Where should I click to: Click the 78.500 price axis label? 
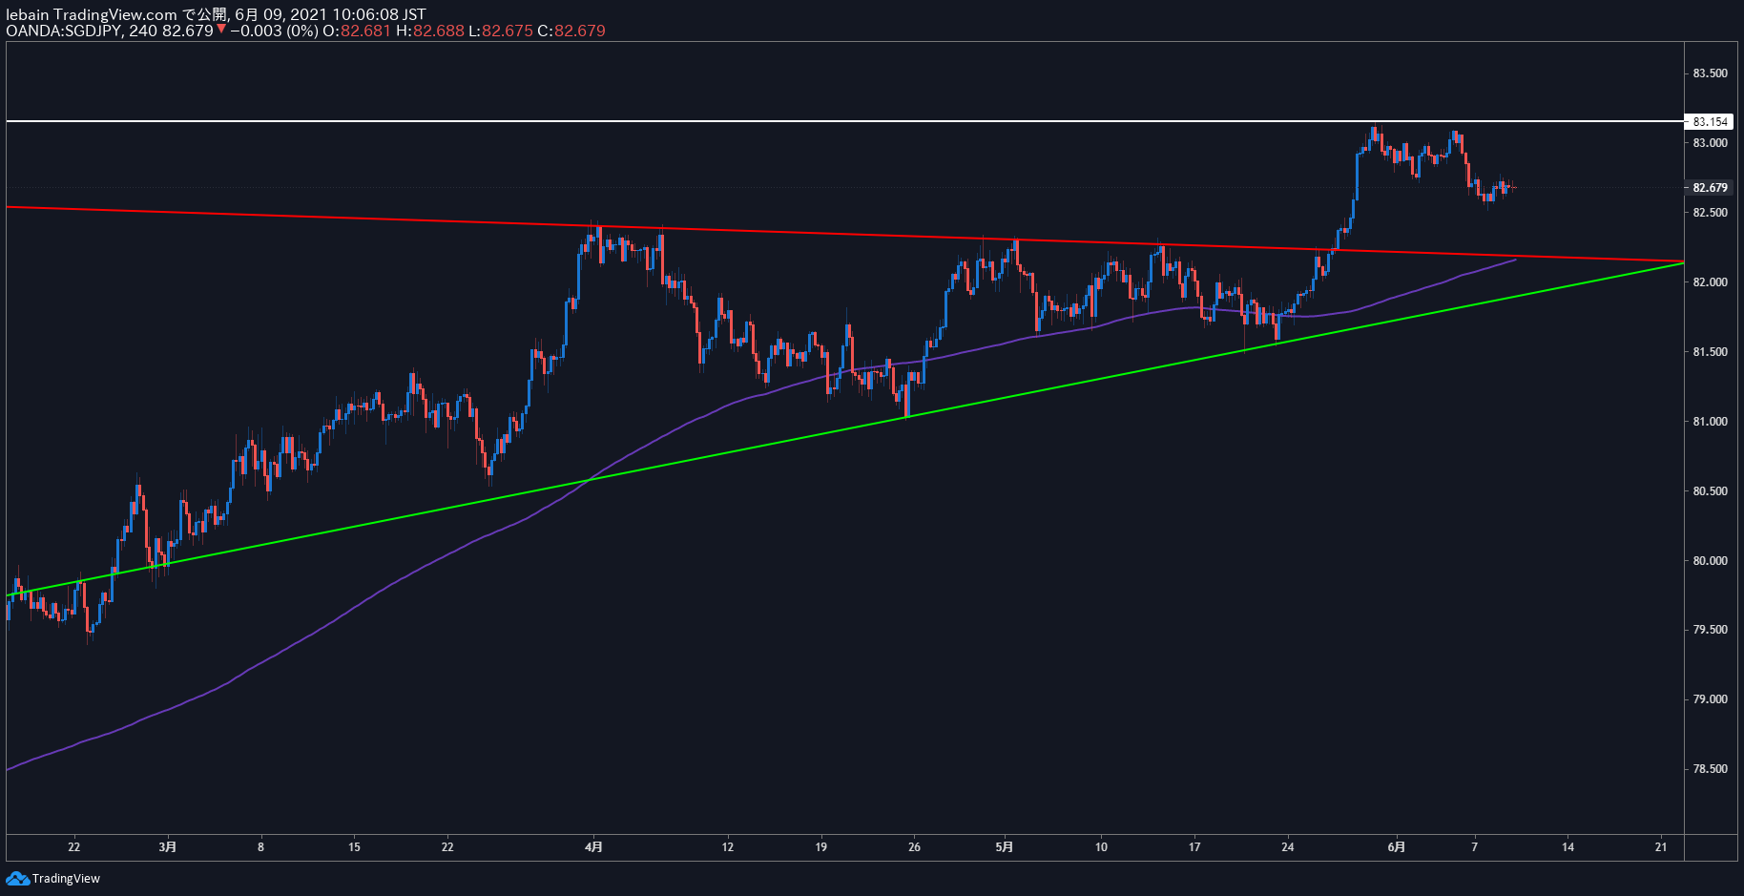[1710, 769]
